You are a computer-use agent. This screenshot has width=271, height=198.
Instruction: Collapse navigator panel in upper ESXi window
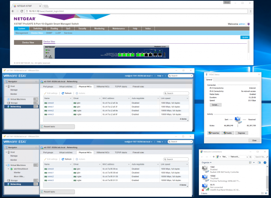click(36, 82)
